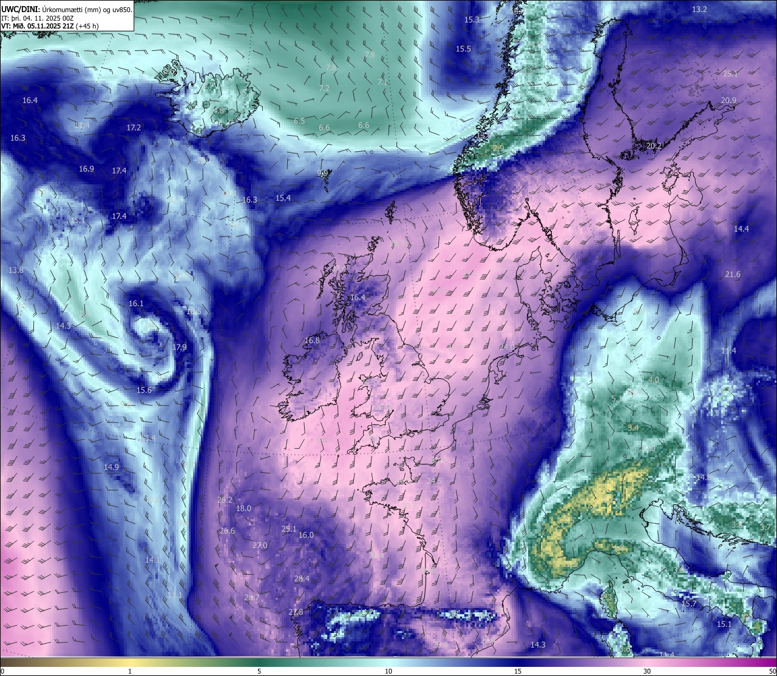
Task: Select the 16.9 map value
Action: [86, 169]
